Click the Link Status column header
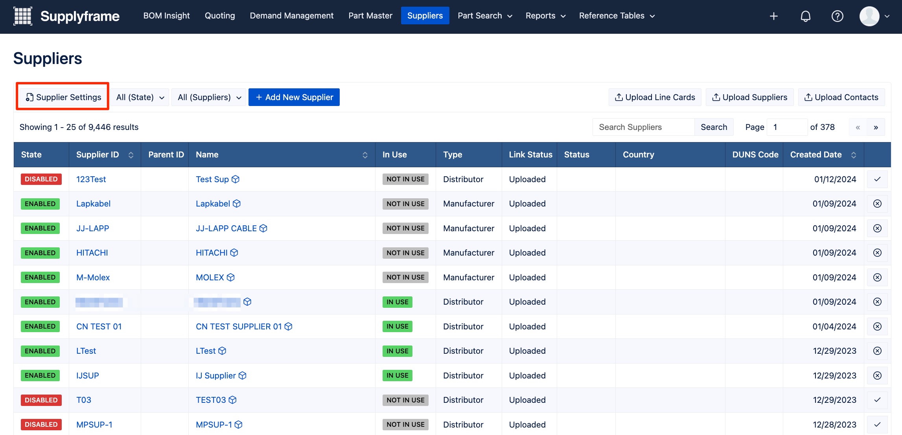Screen dimensions: 902x435 (x=530, y=155)
